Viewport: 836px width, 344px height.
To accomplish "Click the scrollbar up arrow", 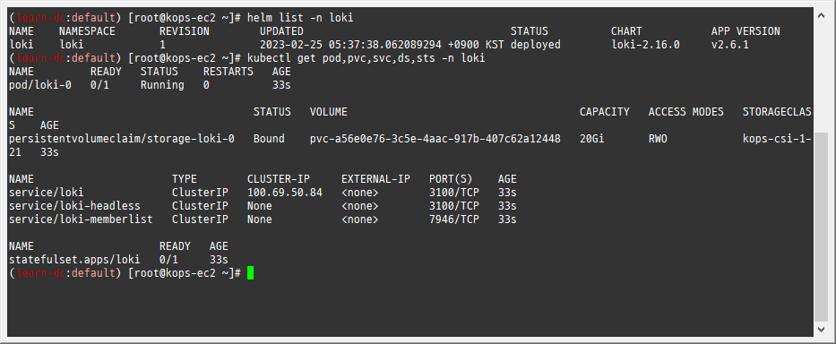I will pos(822,16).
